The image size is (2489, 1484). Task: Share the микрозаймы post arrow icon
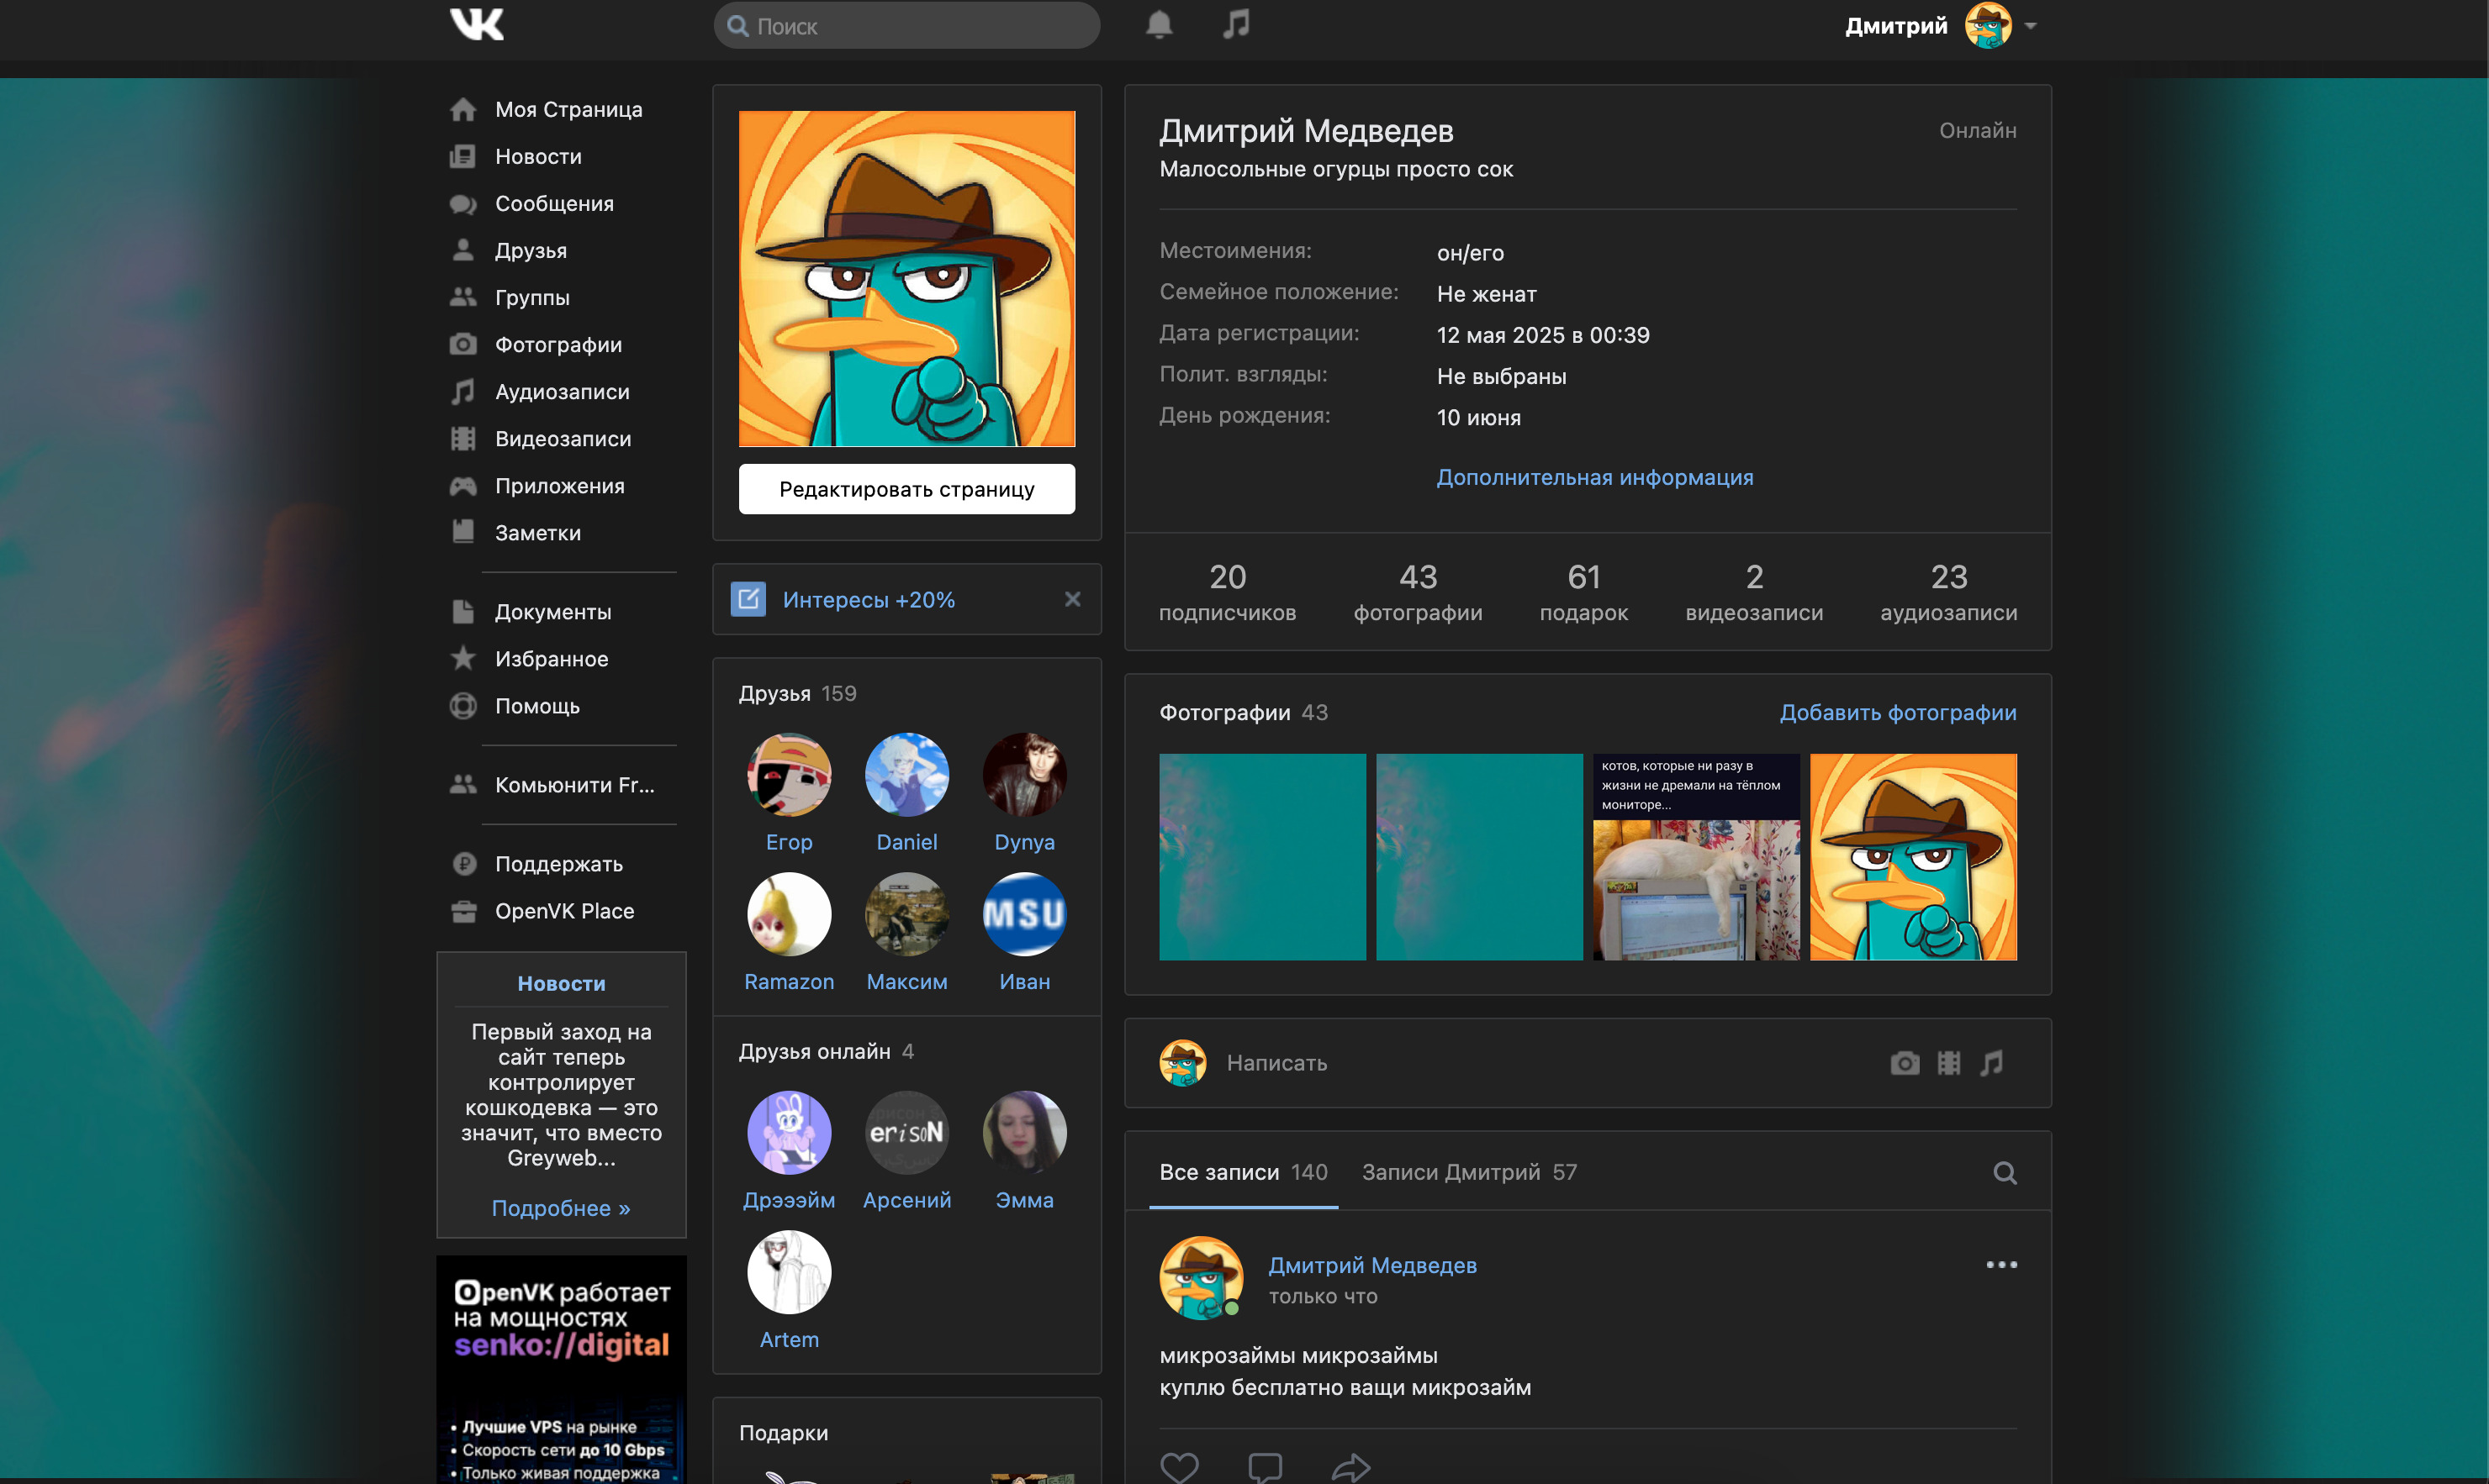pyautogui.click(x=1350, y=1467)
